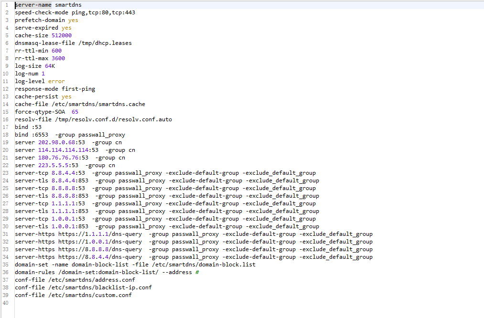Click 'domain-rules /domain-set:domain-block-list/' line
Viewport: 484px width, 318px height.
pyautogui.click(x=107, y=272)
